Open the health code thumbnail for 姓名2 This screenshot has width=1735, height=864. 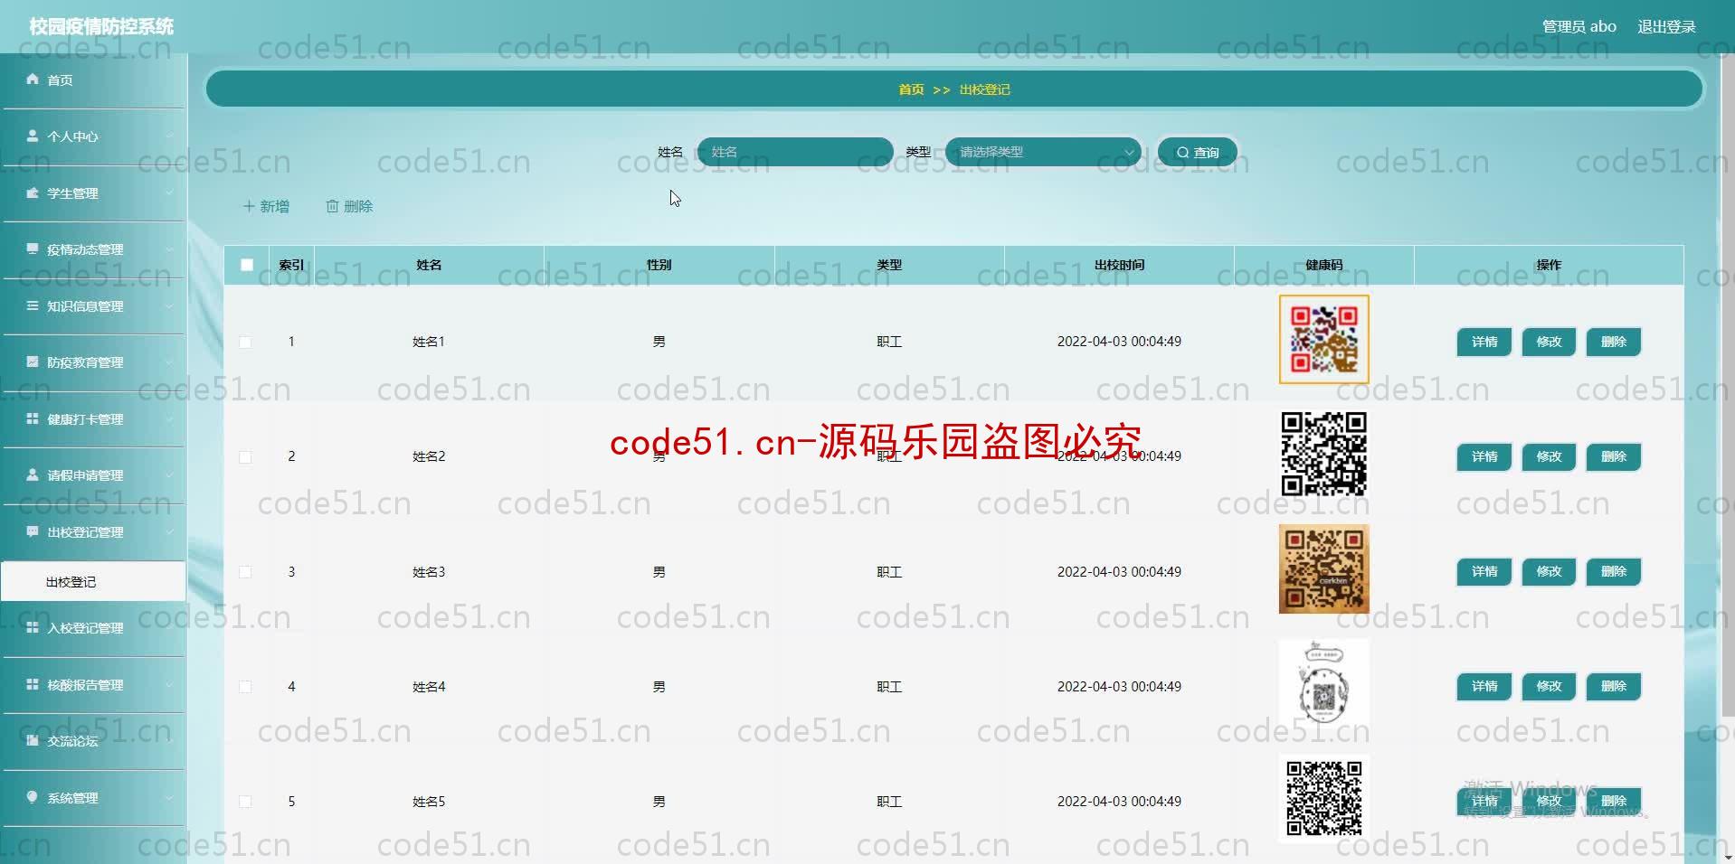(1323, 455)
